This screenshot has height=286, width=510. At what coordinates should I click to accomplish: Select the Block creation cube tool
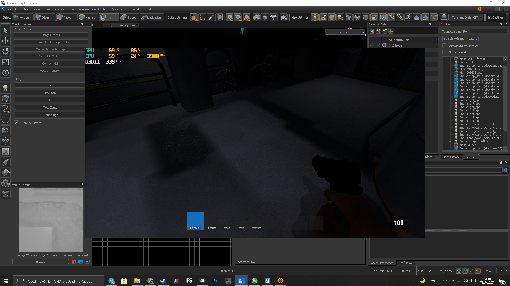(x=6, y=98)
